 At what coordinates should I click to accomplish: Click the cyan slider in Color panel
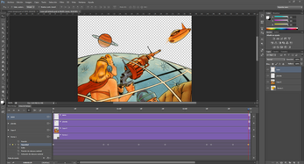click(281, 17)
